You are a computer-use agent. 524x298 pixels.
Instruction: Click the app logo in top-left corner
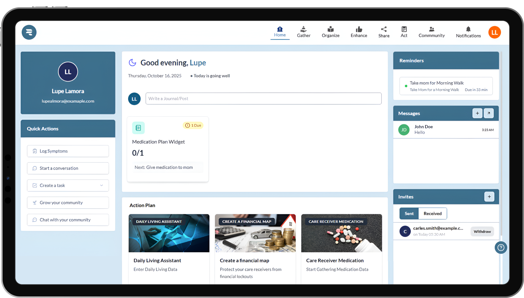[x=29, y=32]
